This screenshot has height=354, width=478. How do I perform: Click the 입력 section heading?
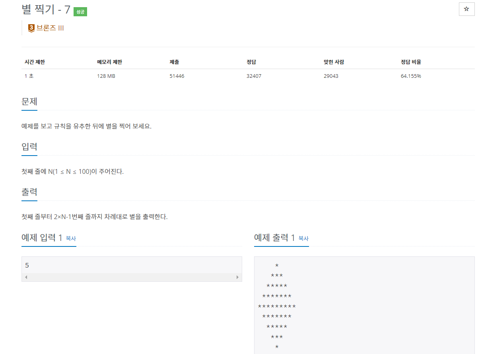(29, 146)
